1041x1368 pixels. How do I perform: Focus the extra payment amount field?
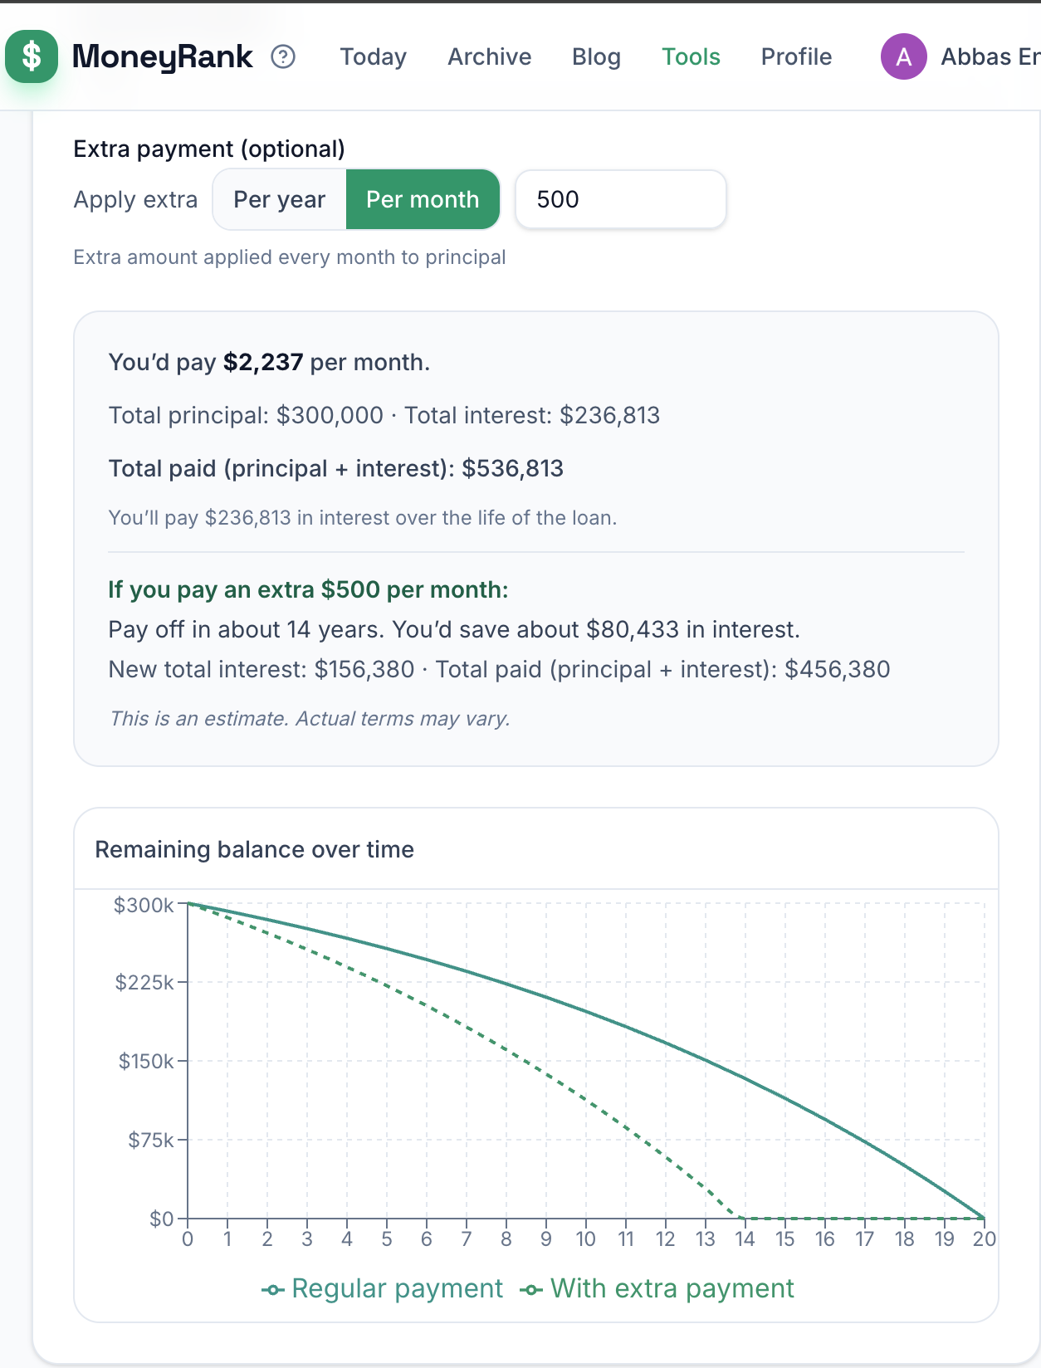pos(620,199)
